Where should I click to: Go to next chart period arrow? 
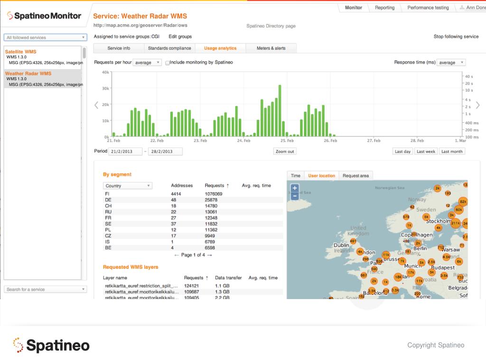click(x=477, y=105)
